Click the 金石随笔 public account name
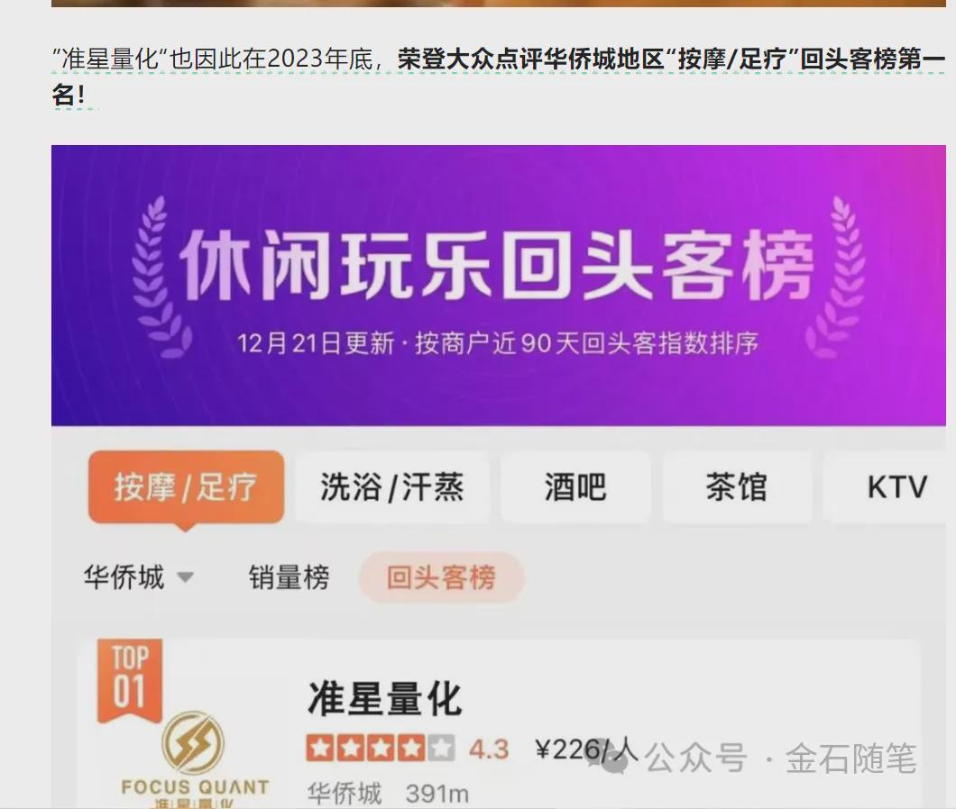 tap(850, 759)
